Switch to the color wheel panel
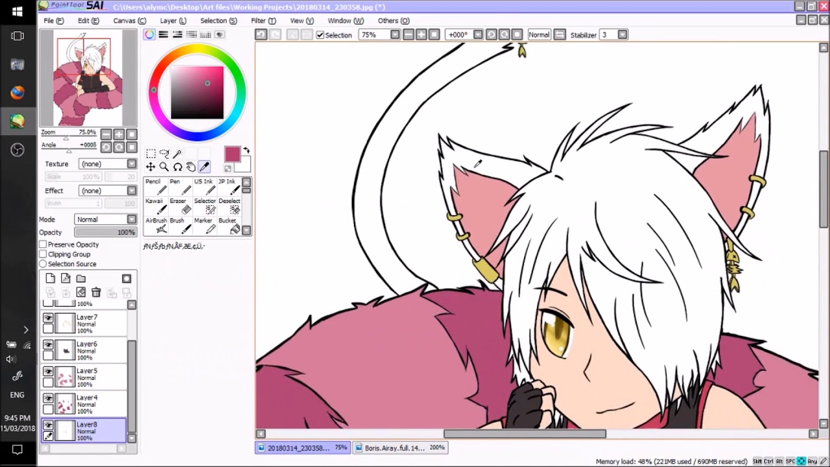This screenshot has width=830, height=467. (x=150, y=34)
